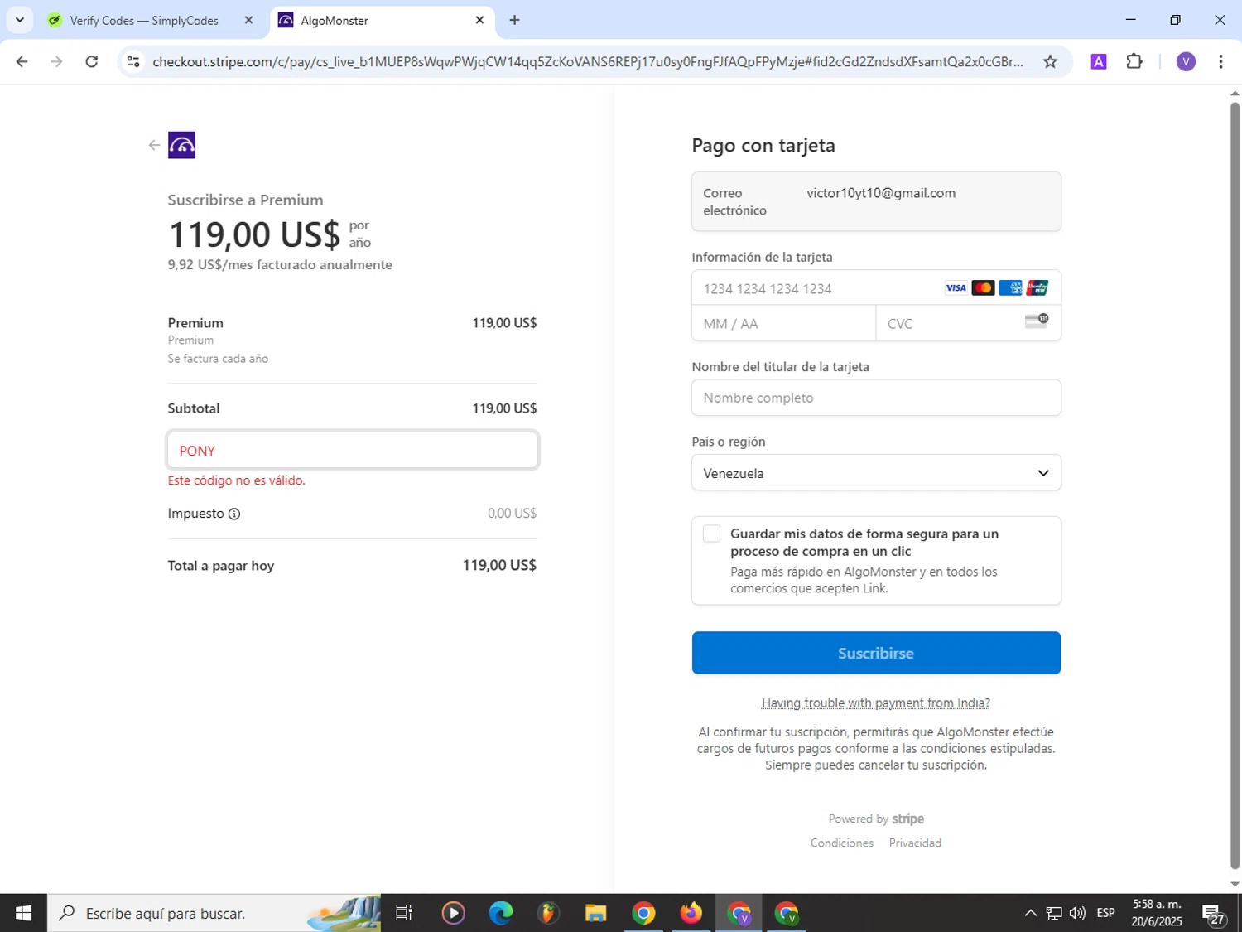Click the Pago con tarjeta heading
This screenshot has width=1242, height=932.
pos(763,146)
